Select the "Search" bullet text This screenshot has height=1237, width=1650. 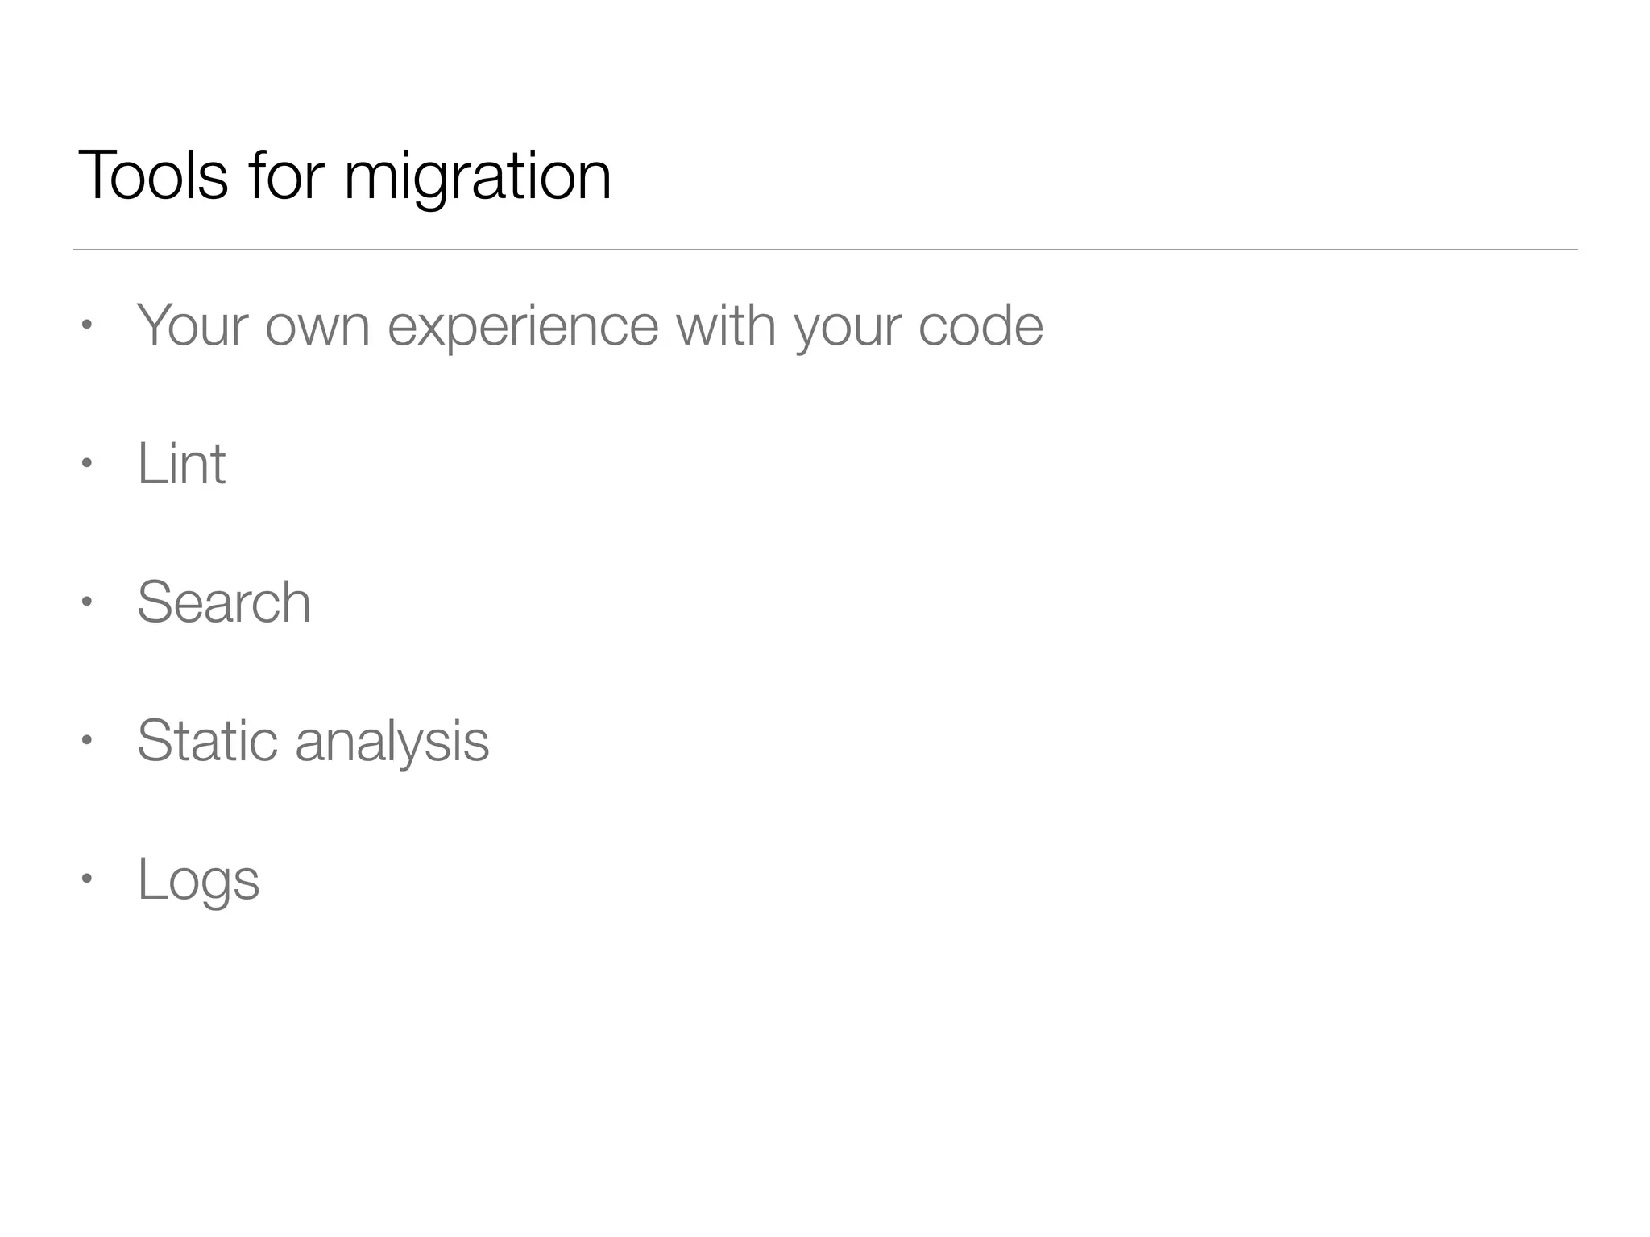tap(224, 602)
